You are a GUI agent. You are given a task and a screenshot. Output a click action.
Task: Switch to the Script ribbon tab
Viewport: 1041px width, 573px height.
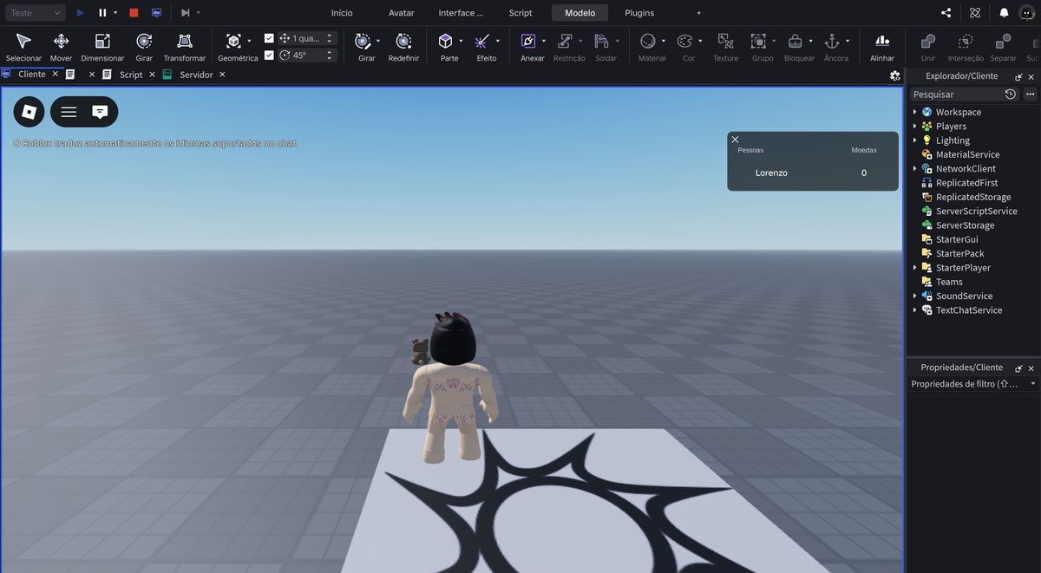(520, 13)
